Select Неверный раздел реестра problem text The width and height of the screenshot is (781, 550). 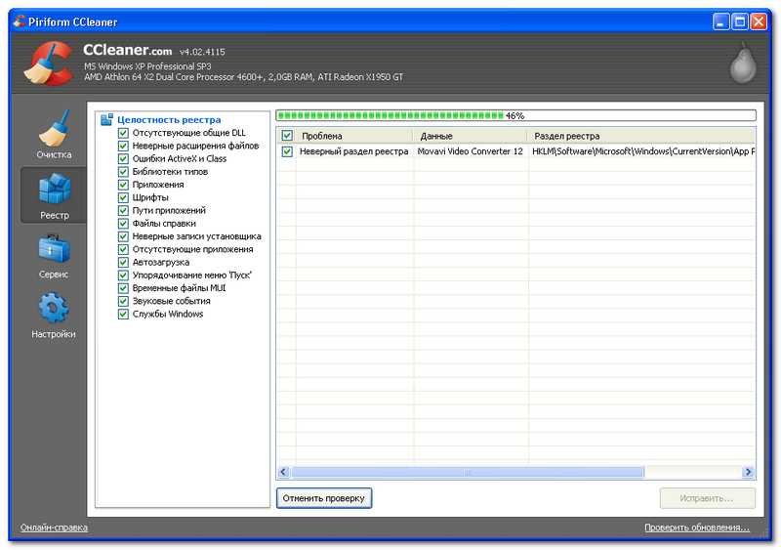coord(353,151)
